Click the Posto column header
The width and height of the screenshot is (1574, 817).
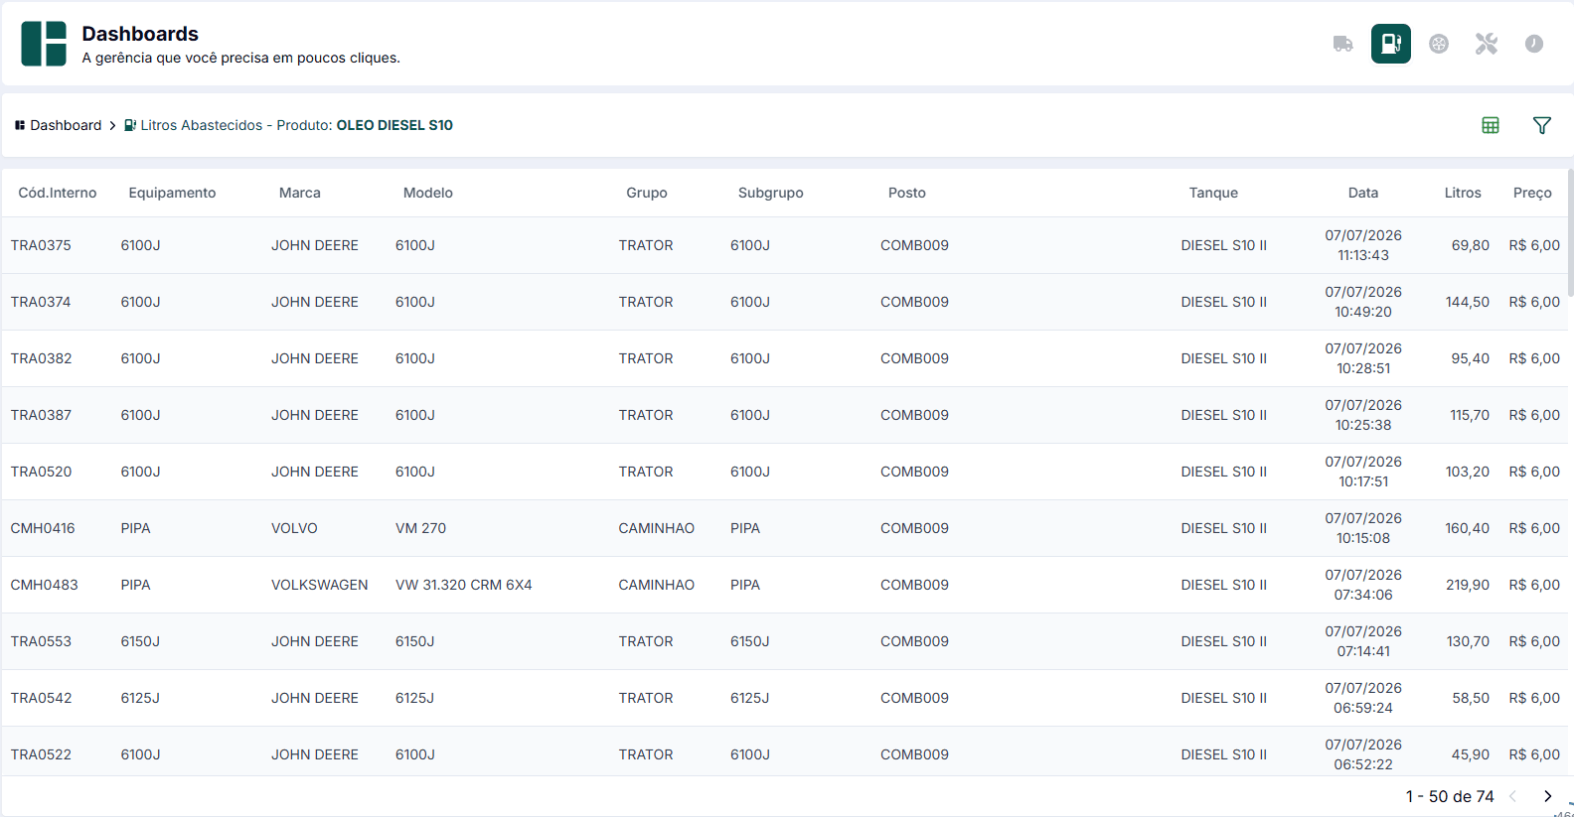coord(907,193)
